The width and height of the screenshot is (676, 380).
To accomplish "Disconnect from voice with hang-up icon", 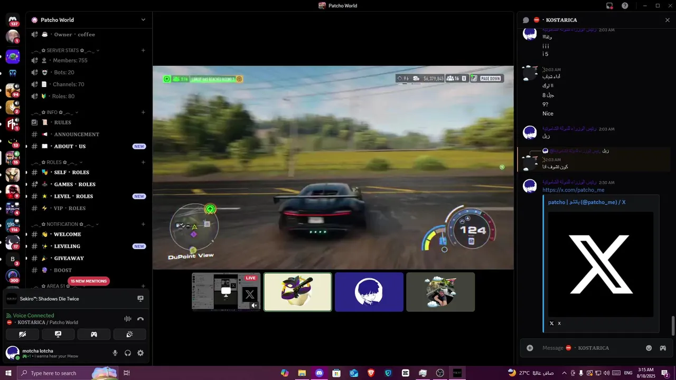I will [x=140, y=319].
